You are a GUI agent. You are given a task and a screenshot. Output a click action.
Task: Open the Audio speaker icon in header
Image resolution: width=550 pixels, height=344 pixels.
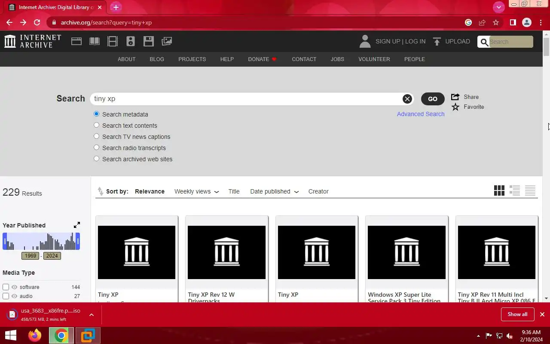[x=131, y=41]
